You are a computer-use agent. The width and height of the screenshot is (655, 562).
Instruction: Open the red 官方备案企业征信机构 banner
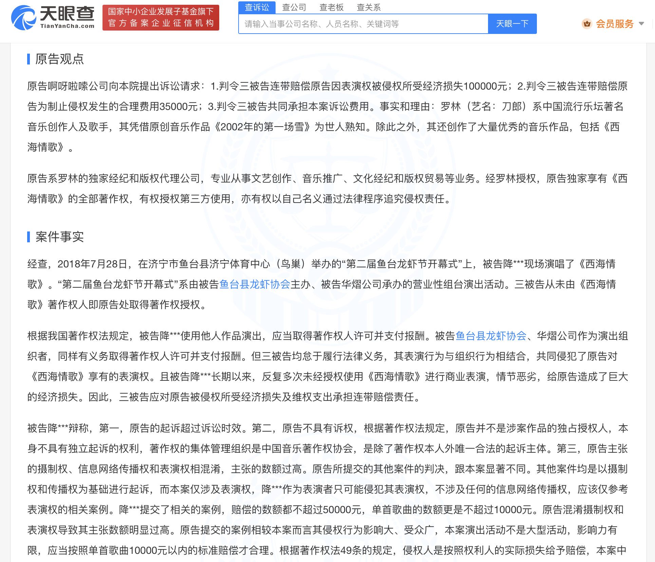tap(161, 18)
